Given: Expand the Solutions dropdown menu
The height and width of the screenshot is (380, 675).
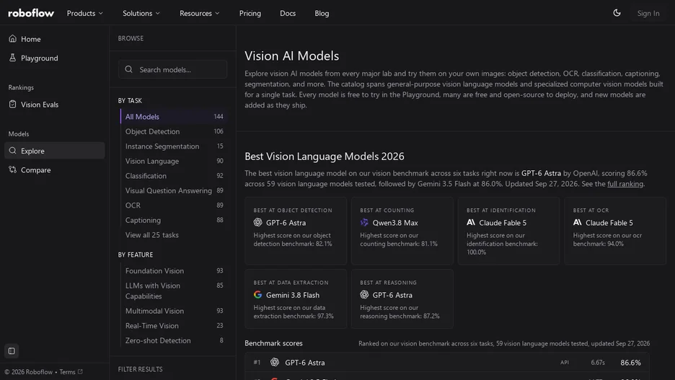Looking at the screenshot, I should 141,14.
